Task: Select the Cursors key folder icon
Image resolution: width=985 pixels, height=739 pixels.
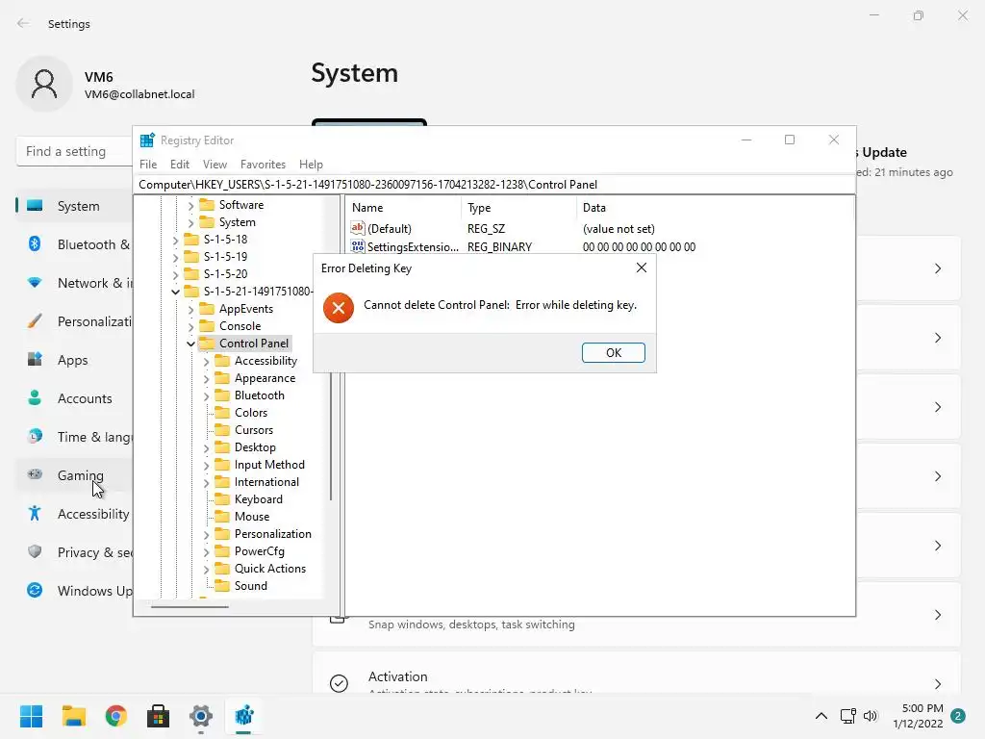Action: [x=222, y=430]
